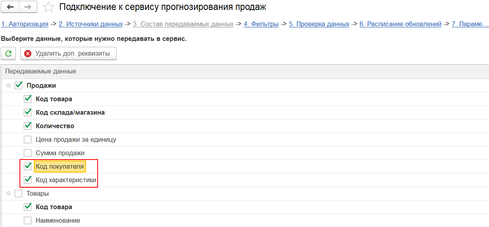The width and height of the screenshot is (489, 227).
Task: Open step '5. Проверка данных'
Action: point(319,24)
